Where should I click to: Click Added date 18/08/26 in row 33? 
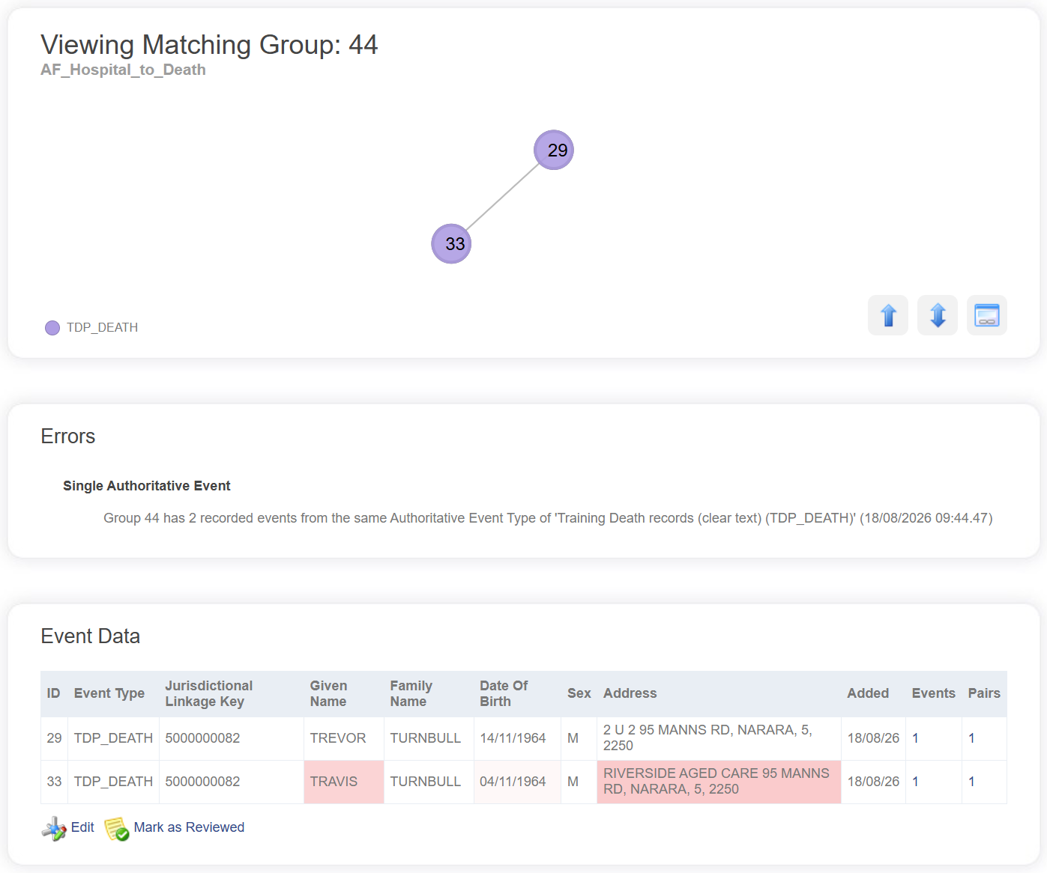[x=873, y=782]
